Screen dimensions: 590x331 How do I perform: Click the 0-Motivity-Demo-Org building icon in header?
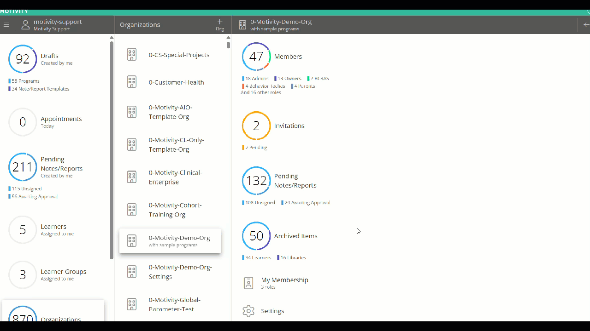tap(242, 25)
